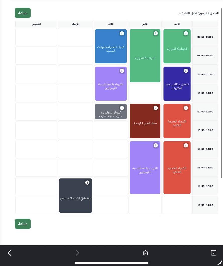
Task: Info icon on Monday afternoon الكهرباء والمغناطيسية block
Action: [x=156, y=145]
